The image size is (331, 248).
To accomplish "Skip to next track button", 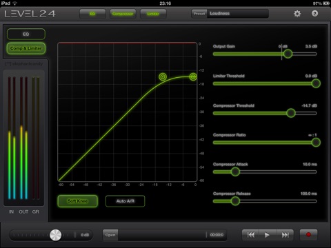I will pyautogui.click(x=285, y=235).
